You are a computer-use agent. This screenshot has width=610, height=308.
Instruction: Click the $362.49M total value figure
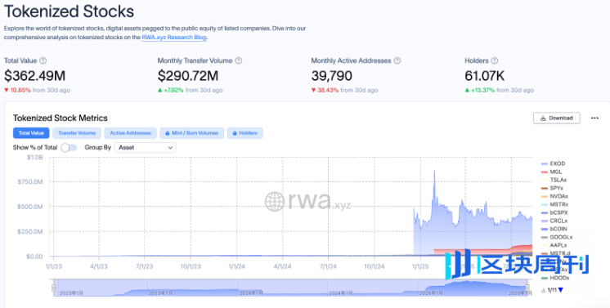click(34, 75)
